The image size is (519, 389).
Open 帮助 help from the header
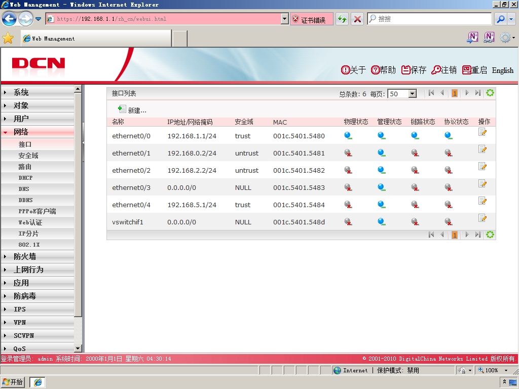point(383,70)
